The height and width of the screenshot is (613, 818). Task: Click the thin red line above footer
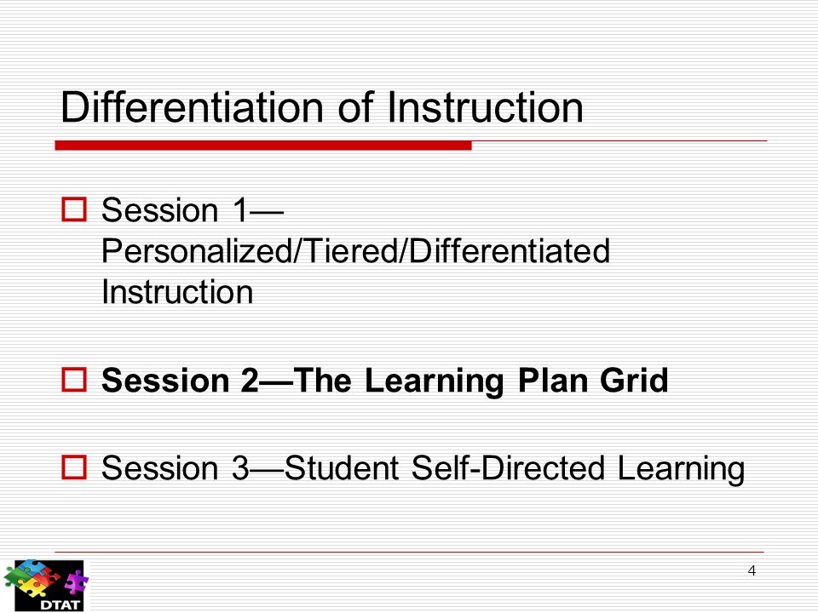pos(410,552)
